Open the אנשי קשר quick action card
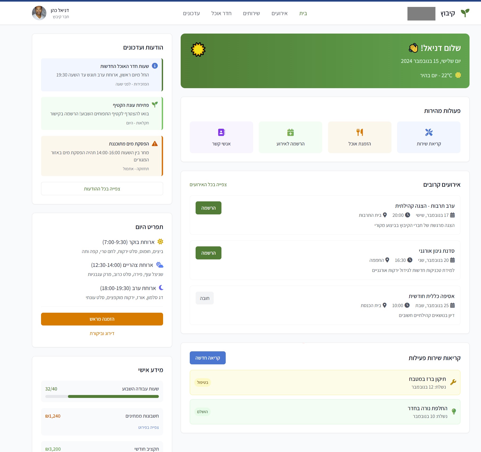 click(221, 137)
